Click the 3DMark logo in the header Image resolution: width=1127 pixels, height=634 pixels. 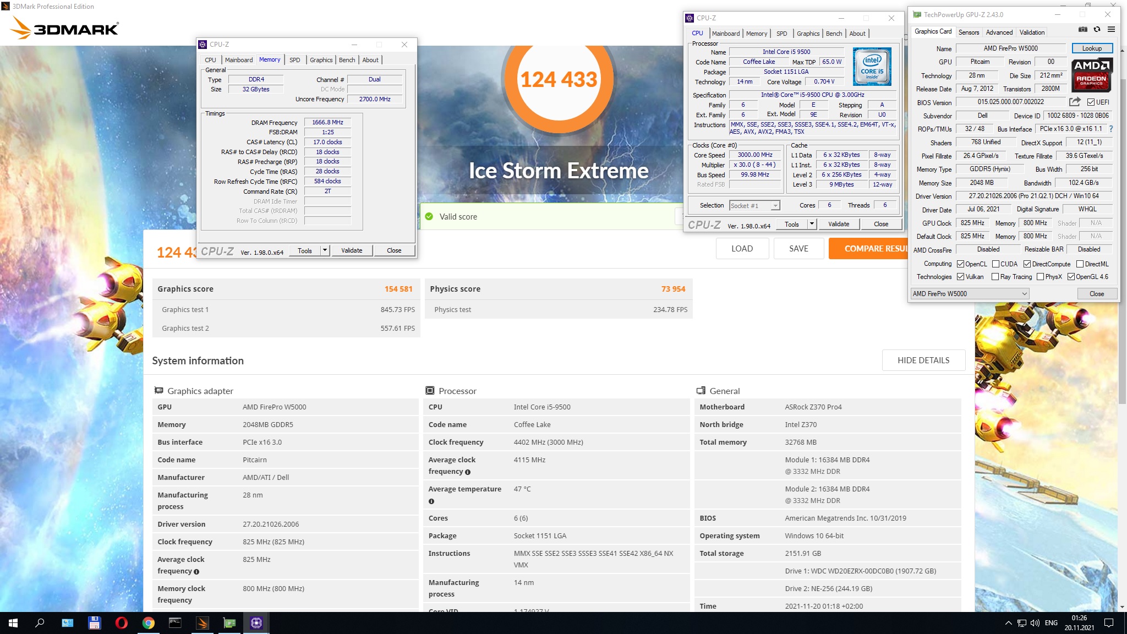[x=65, y=28]
